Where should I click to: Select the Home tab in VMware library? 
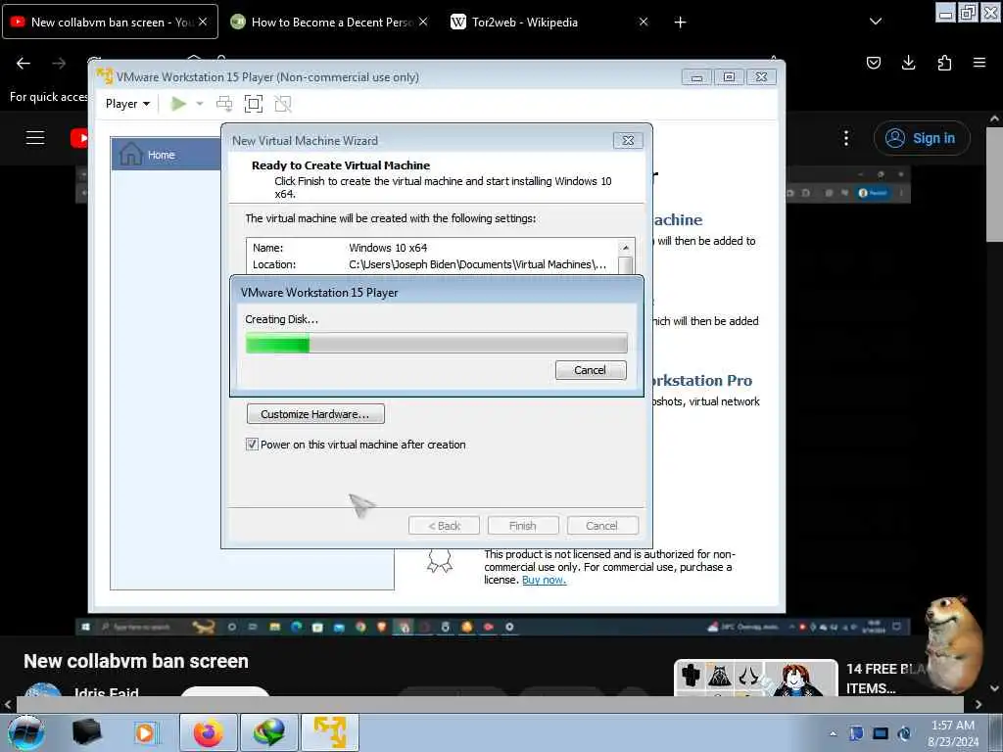click(167, 154)
